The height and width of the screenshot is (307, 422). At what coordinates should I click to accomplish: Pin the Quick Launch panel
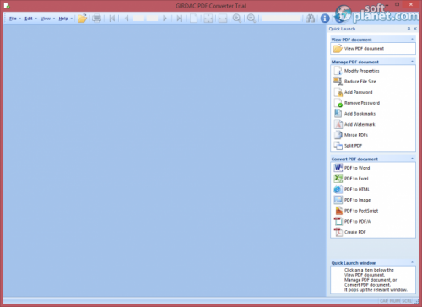click(x=408, y=29)
